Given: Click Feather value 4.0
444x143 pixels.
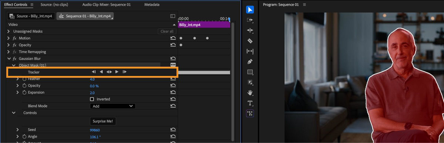Looking at the screenshot, I should coord(92,79).
